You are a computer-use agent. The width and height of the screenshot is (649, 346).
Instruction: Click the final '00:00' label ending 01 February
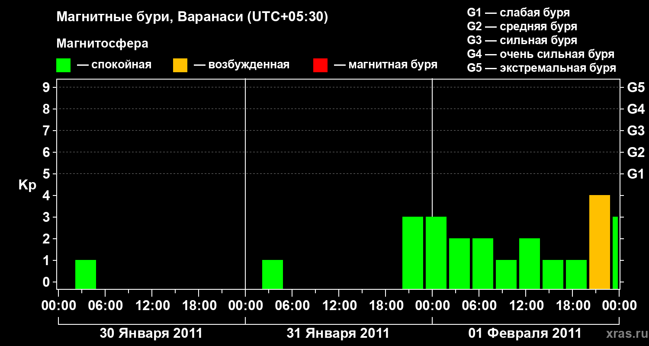(x=619, y=306)
